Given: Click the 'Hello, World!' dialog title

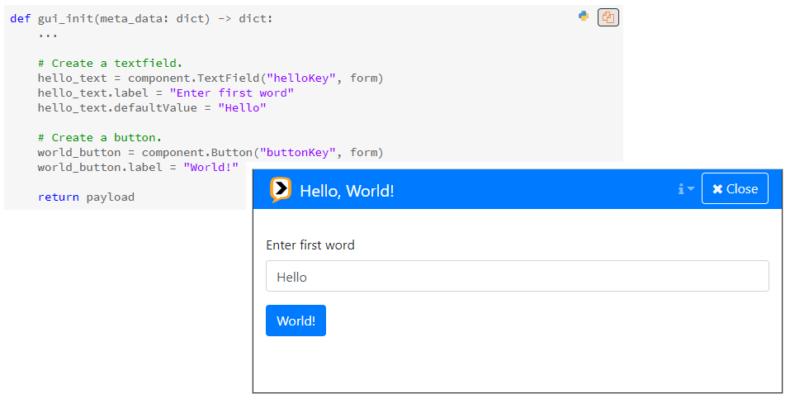Looking at the screenshot, I should click(x=347, y=191).
